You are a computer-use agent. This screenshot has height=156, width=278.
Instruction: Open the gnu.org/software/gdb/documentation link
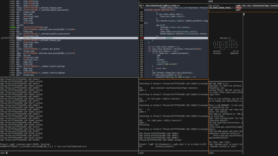coord(226,137)
